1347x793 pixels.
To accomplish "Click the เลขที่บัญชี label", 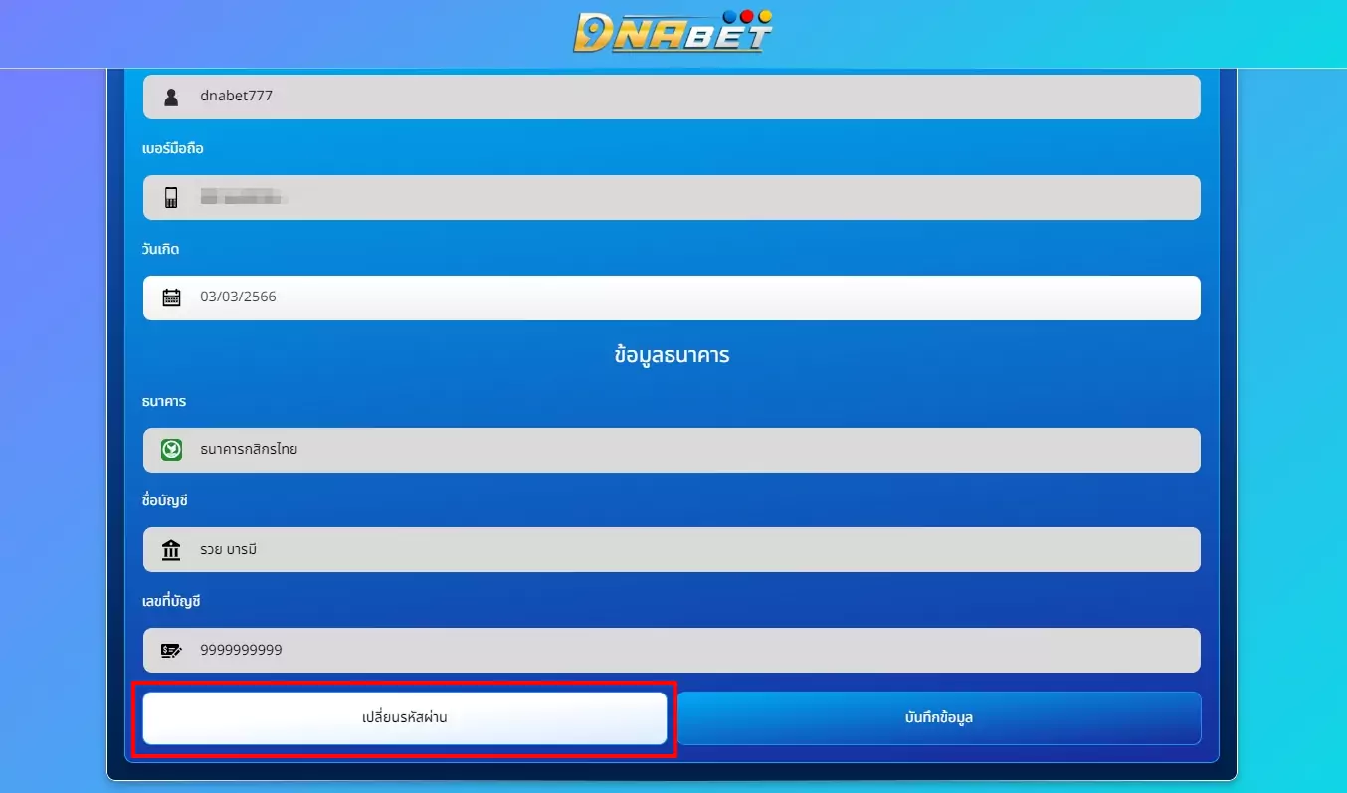I will pos(172,602).
